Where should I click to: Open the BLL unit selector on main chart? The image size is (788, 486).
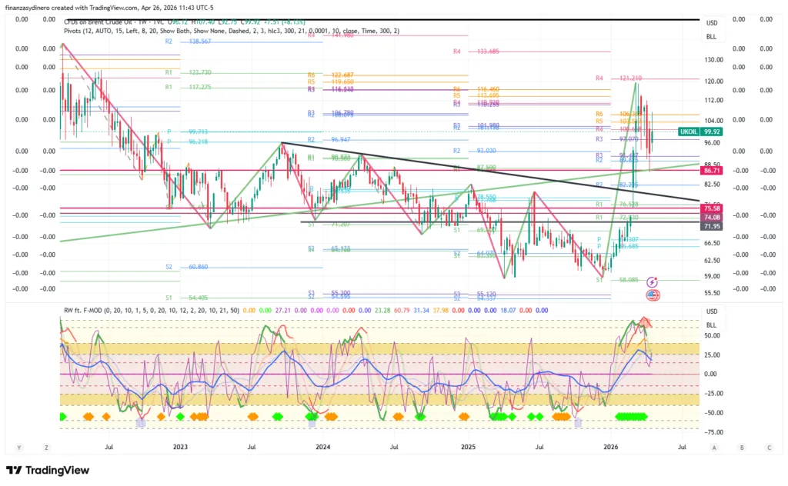(712, 37)
